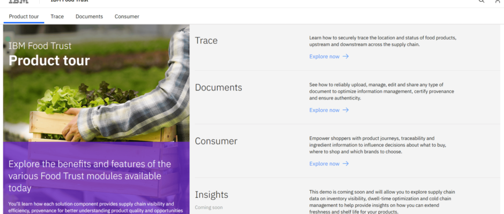Click the Consumer section heading
Image resolution: width=504 pixels, height=214 pixels.
click(216, 141)
